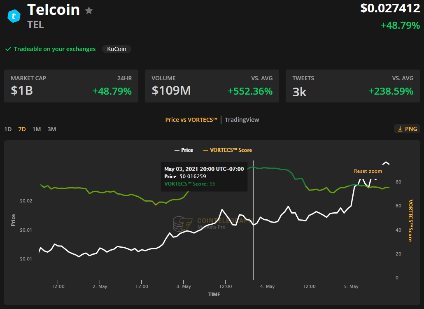Click the TWEETS card label
424x309 pixels.
[303, 79]
